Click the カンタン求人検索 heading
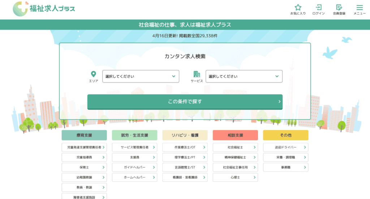Screen dimensions: 370x199 (x=185, y=56)
